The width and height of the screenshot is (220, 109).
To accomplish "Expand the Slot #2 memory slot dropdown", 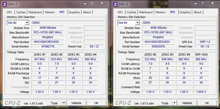I will [27, 23].
